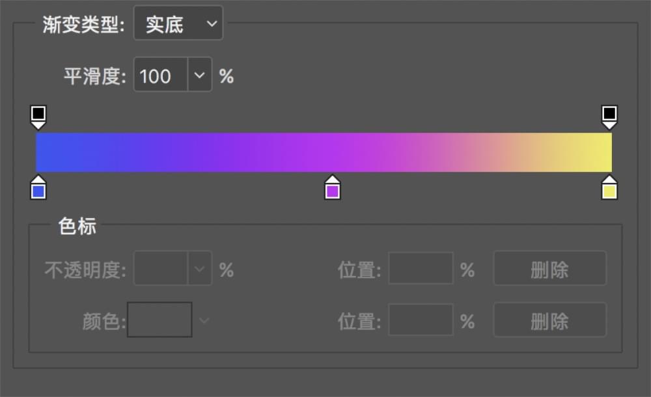
Task: Open the 渐变类型 dropdown
Action: tap(178, 25)
